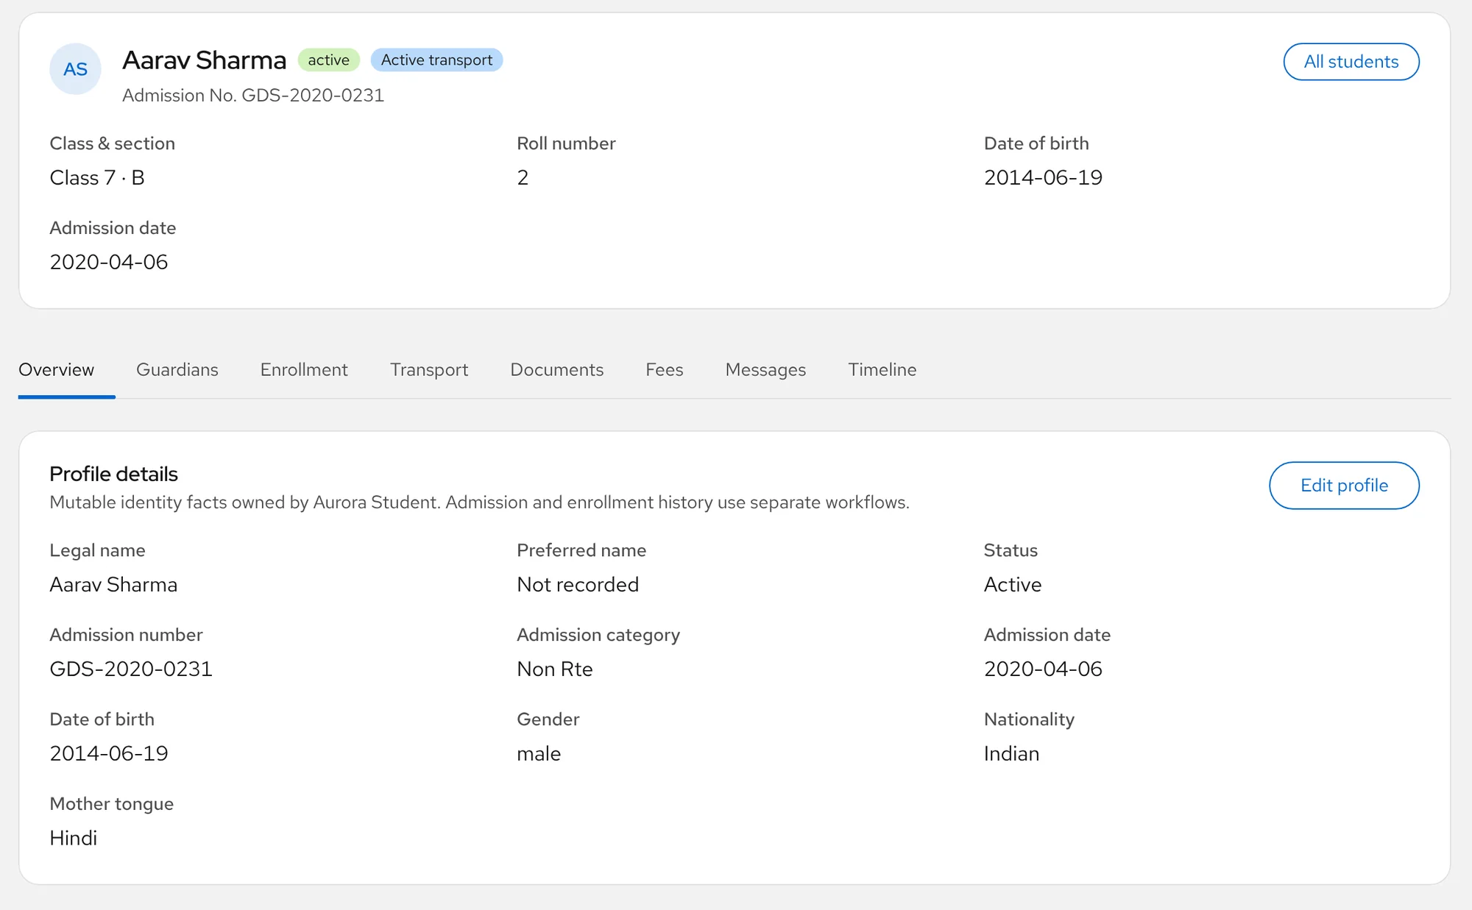The image size is (1472, 910).
Task: Select the Transport tab
Action: pos(429,369)
